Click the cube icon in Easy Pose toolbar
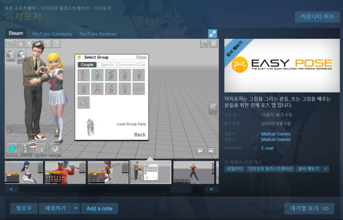The width and height of the screenshot is (343, 220). point(19,44)
